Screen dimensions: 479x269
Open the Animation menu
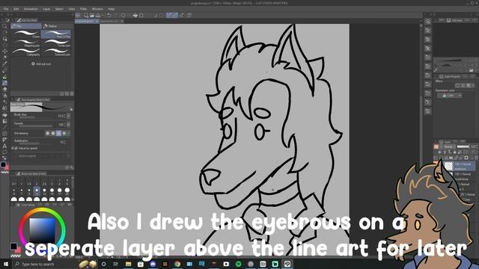[x=31, y=9]
